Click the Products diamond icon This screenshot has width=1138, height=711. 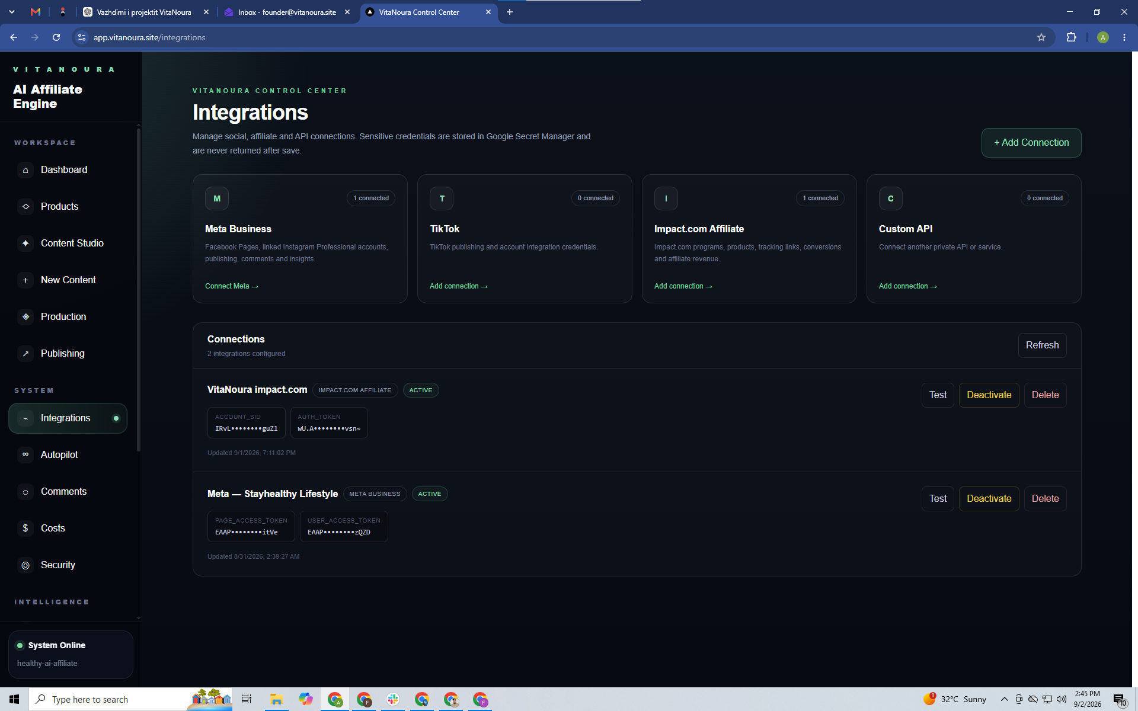(25, 207)
